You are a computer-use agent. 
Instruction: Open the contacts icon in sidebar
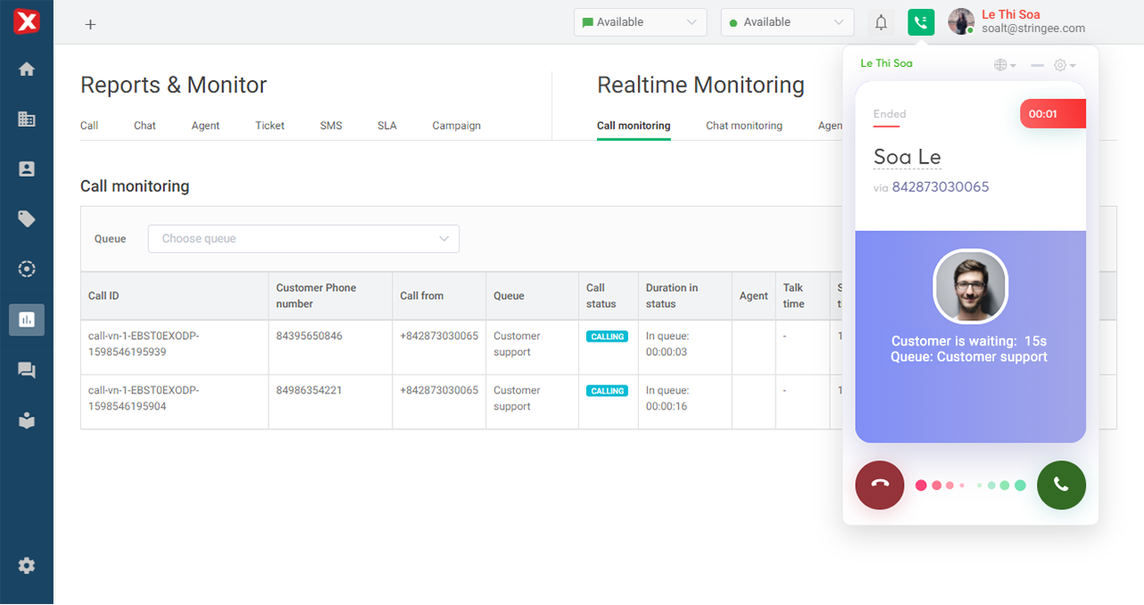(x=27, y=169)
